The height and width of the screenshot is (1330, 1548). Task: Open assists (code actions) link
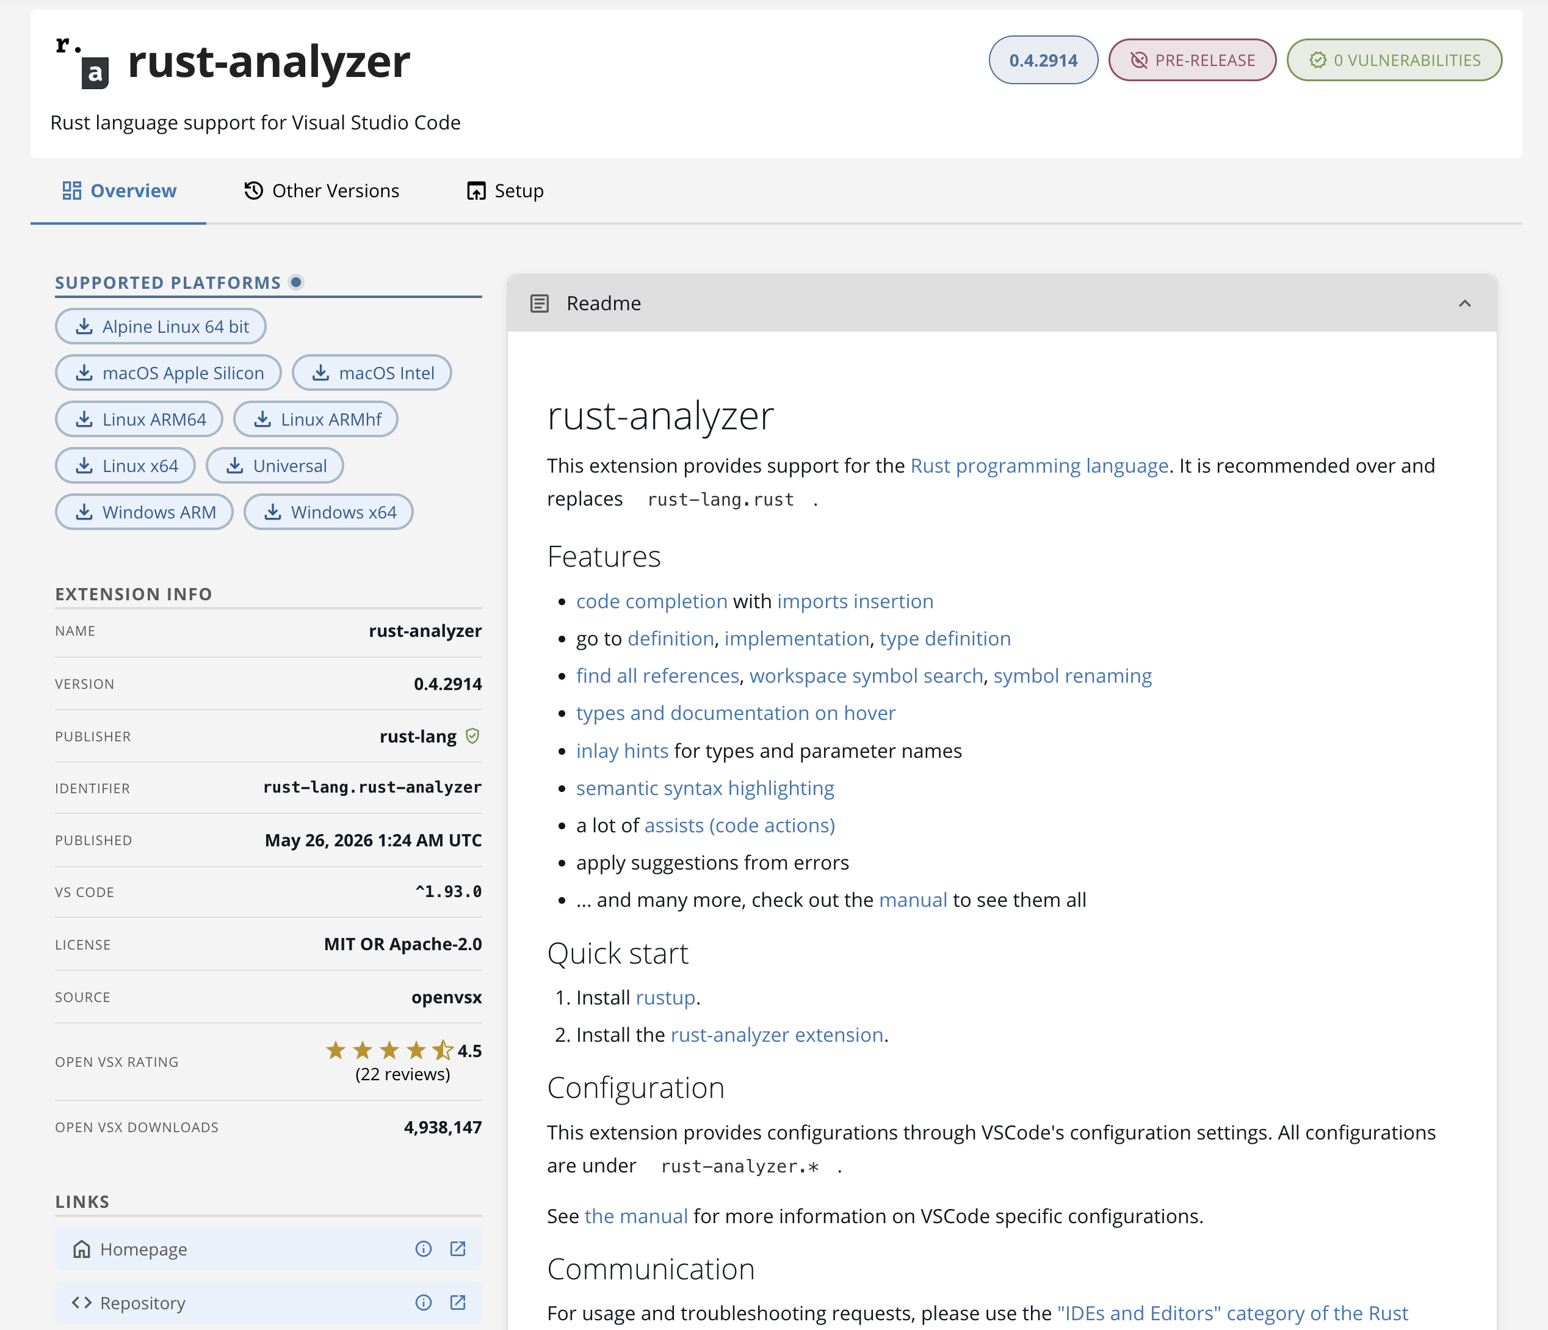point(740,825)
